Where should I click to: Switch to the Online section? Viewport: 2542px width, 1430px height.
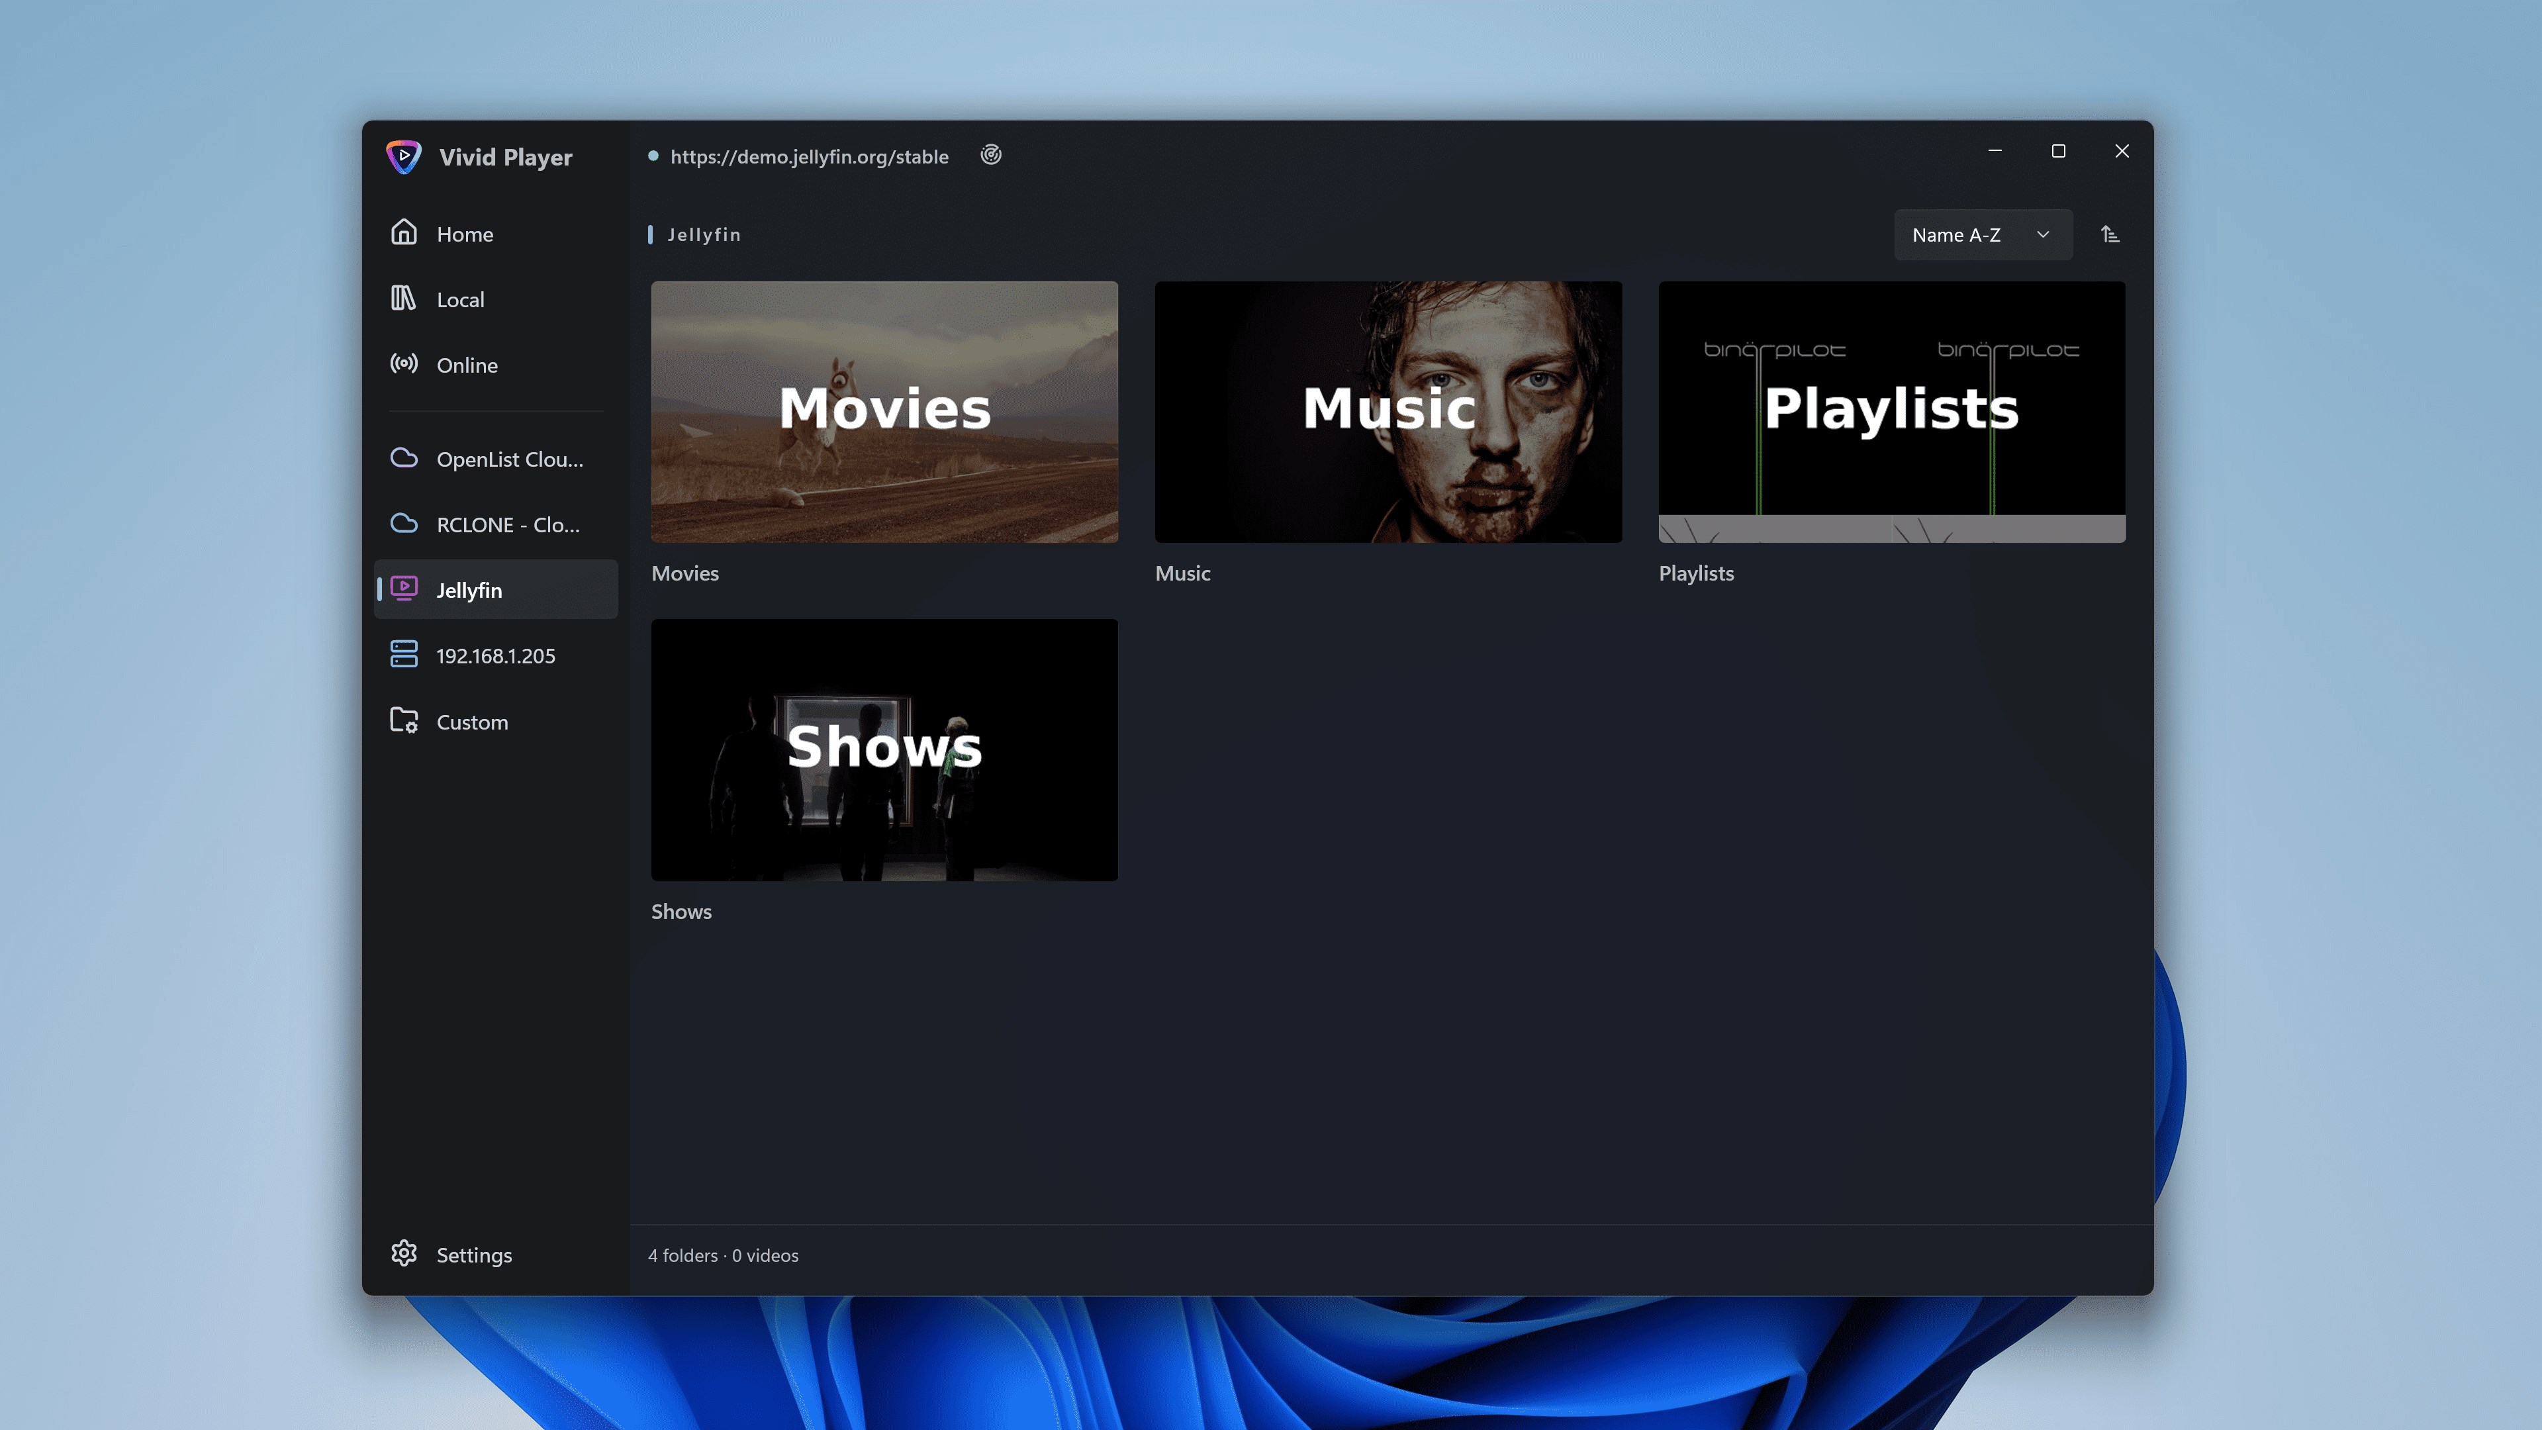(x=496, y=365)
